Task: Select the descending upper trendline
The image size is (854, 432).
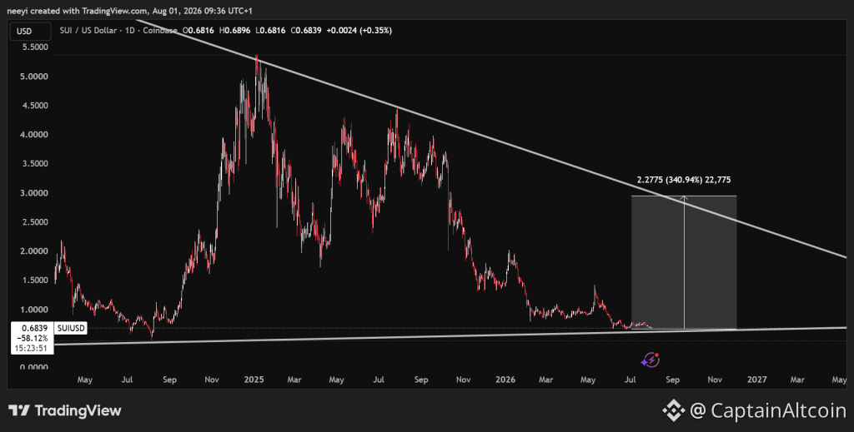Action: (x=490, y=140)
